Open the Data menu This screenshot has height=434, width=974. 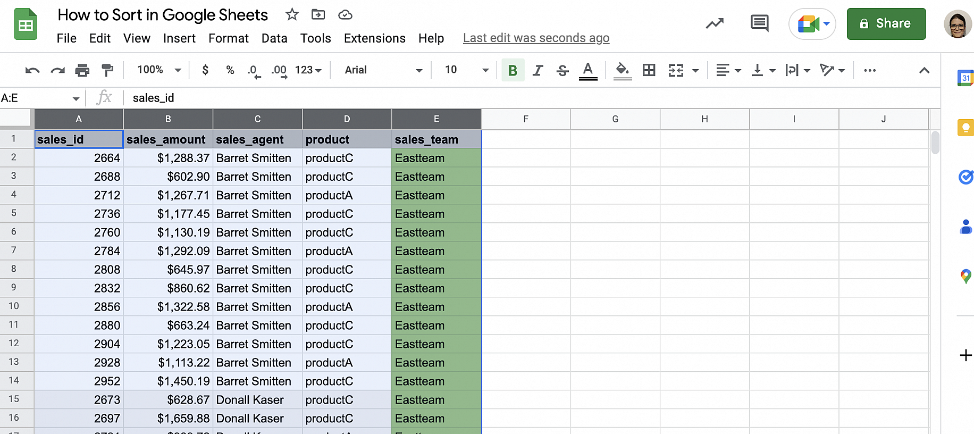point(274,38)
